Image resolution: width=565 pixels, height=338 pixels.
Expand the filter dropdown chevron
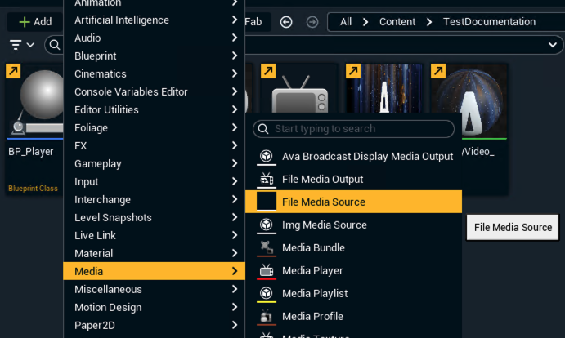pyautogui.click(x=30, y=45)
